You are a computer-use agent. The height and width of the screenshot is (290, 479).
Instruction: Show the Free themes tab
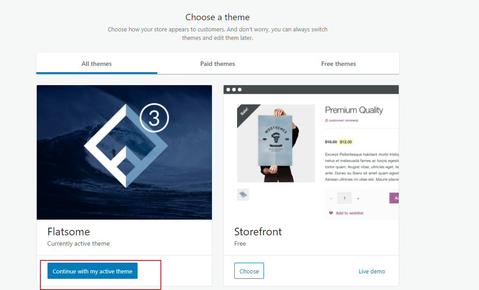tap(339, 64)
